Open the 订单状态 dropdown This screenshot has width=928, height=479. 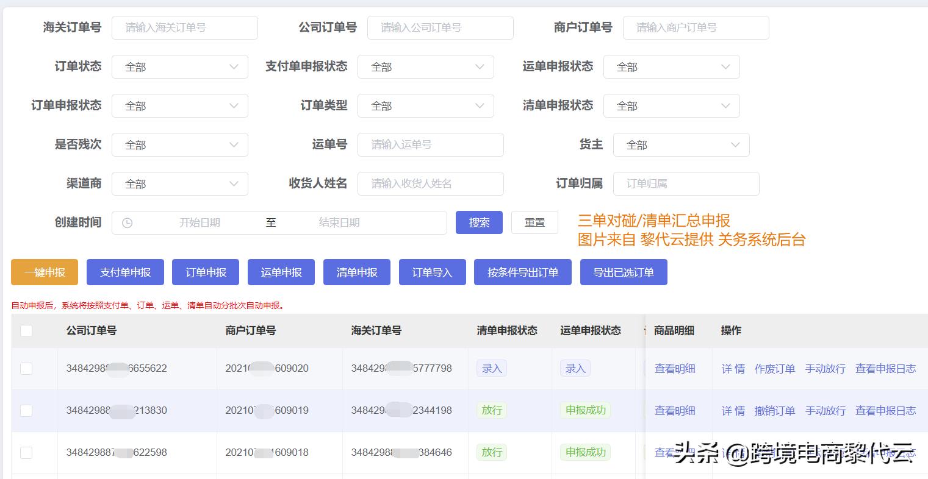coord(179,66)
